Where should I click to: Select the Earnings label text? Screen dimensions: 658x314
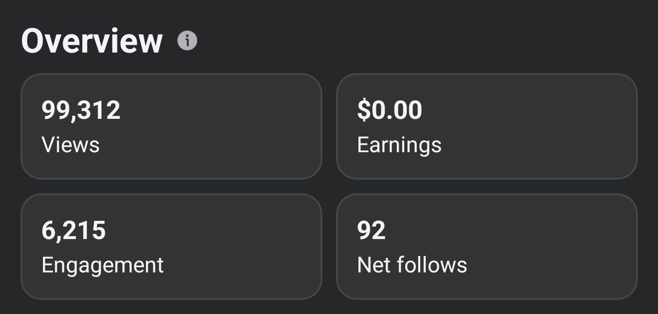tap(399, 145)
